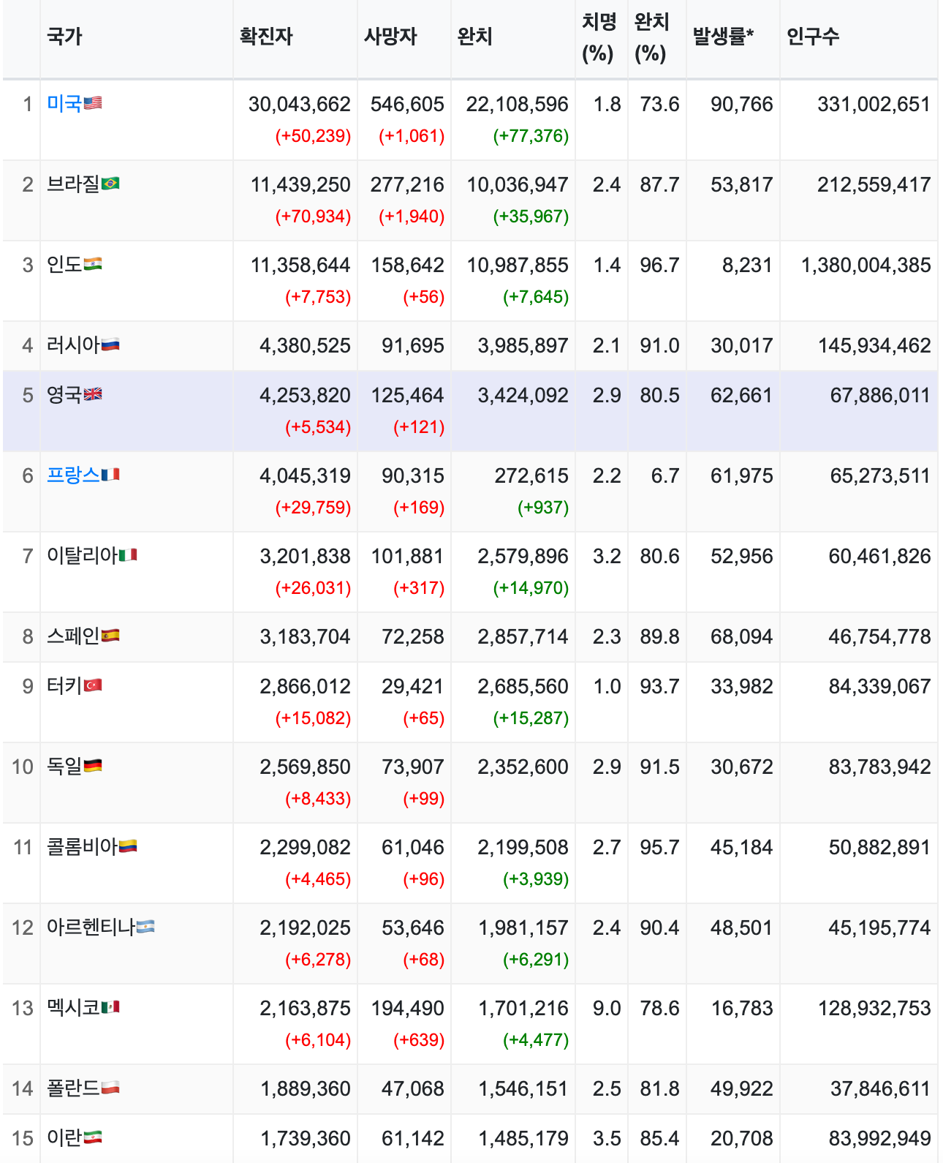943x1163 pixels.
Task: Click France recovered value 272,615
Action: pos(531,475)
